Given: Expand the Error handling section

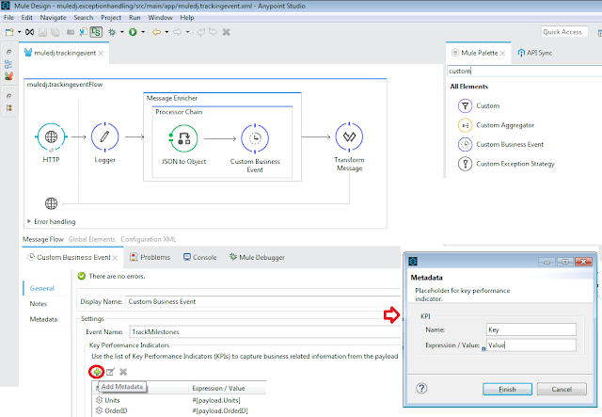Looking at the screenshot, I should tap(29, 221).
